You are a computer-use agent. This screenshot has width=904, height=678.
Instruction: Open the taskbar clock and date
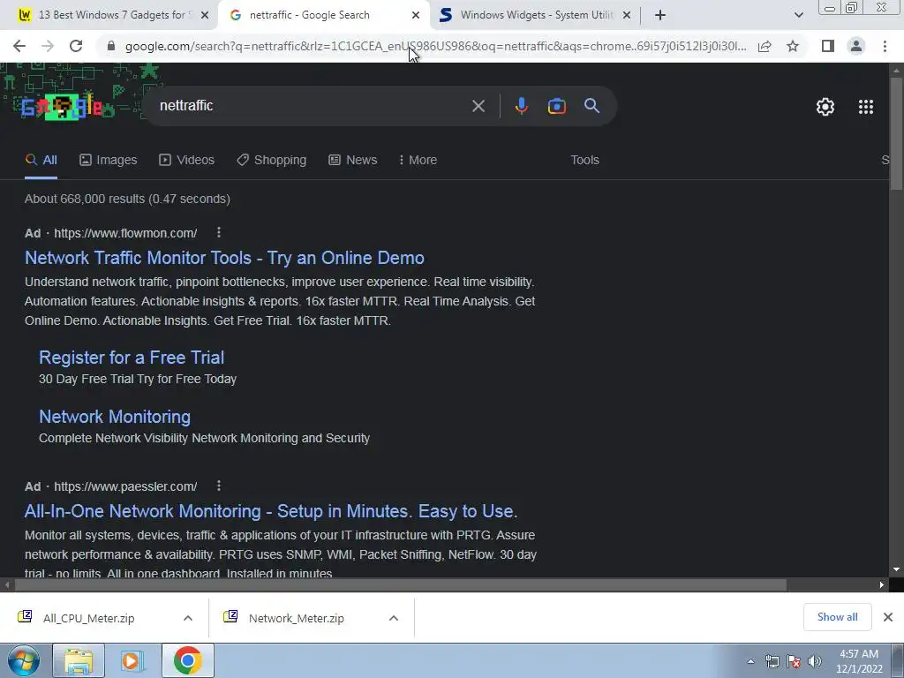[859, 661]
